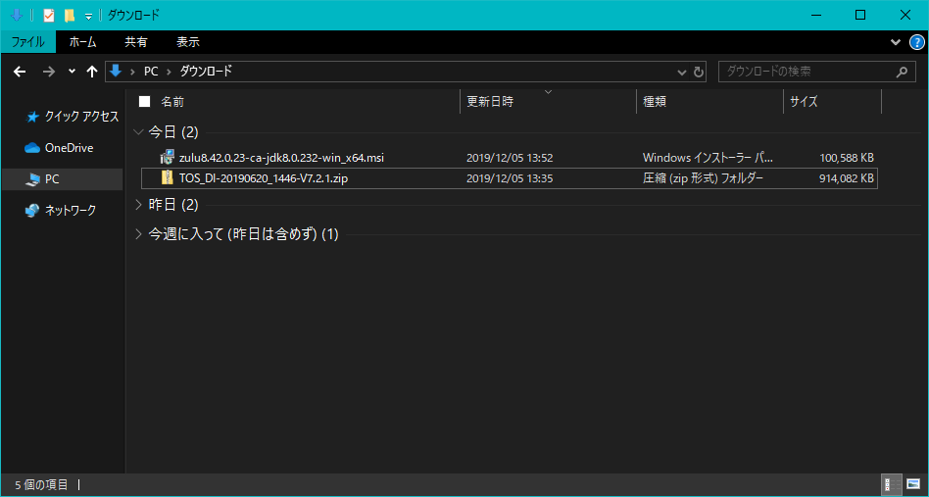Click the msi installer file icon
Image resolution: width=929 pixels, height=497 pixels.
pyautogui.click(x=167, y=158)
